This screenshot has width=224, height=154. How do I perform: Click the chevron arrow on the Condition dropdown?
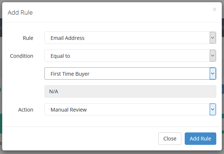point(213,56)
